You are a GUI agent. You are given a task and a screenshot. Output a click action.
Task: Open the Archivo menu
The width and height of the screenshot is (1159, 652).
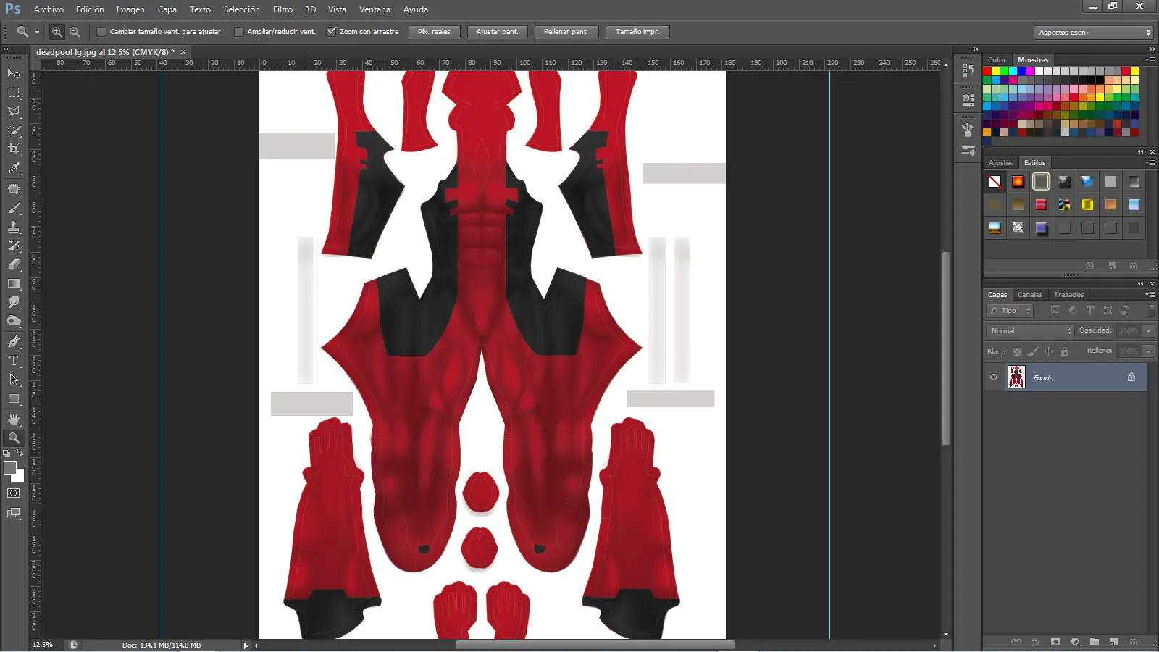pyautogui.click(x=49, y=9)
